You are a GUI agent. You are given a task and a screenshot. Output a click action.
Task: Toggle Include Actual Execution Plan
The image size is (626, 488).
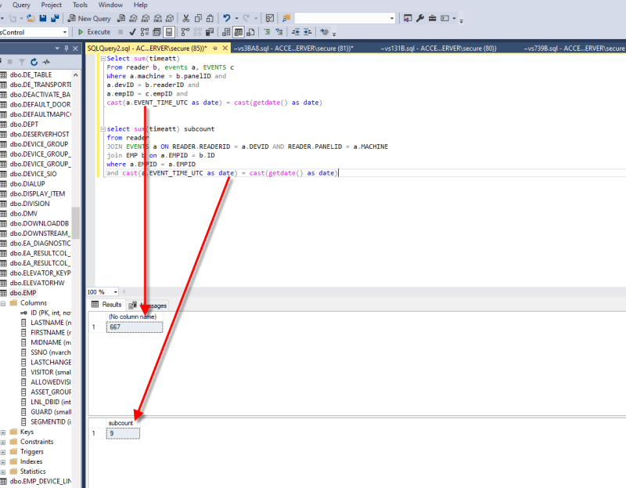coord(185,32)
